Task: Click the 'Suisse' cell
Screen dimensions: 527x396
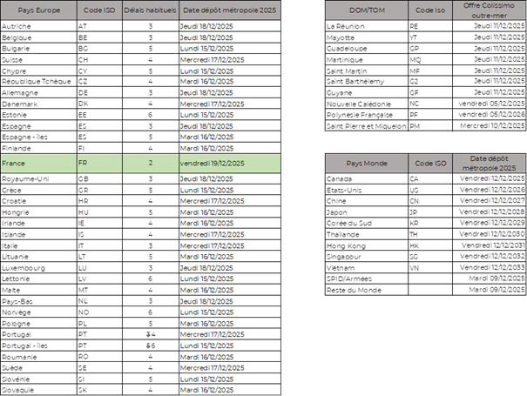Action: pyautogui.click(x=38, y=60)
